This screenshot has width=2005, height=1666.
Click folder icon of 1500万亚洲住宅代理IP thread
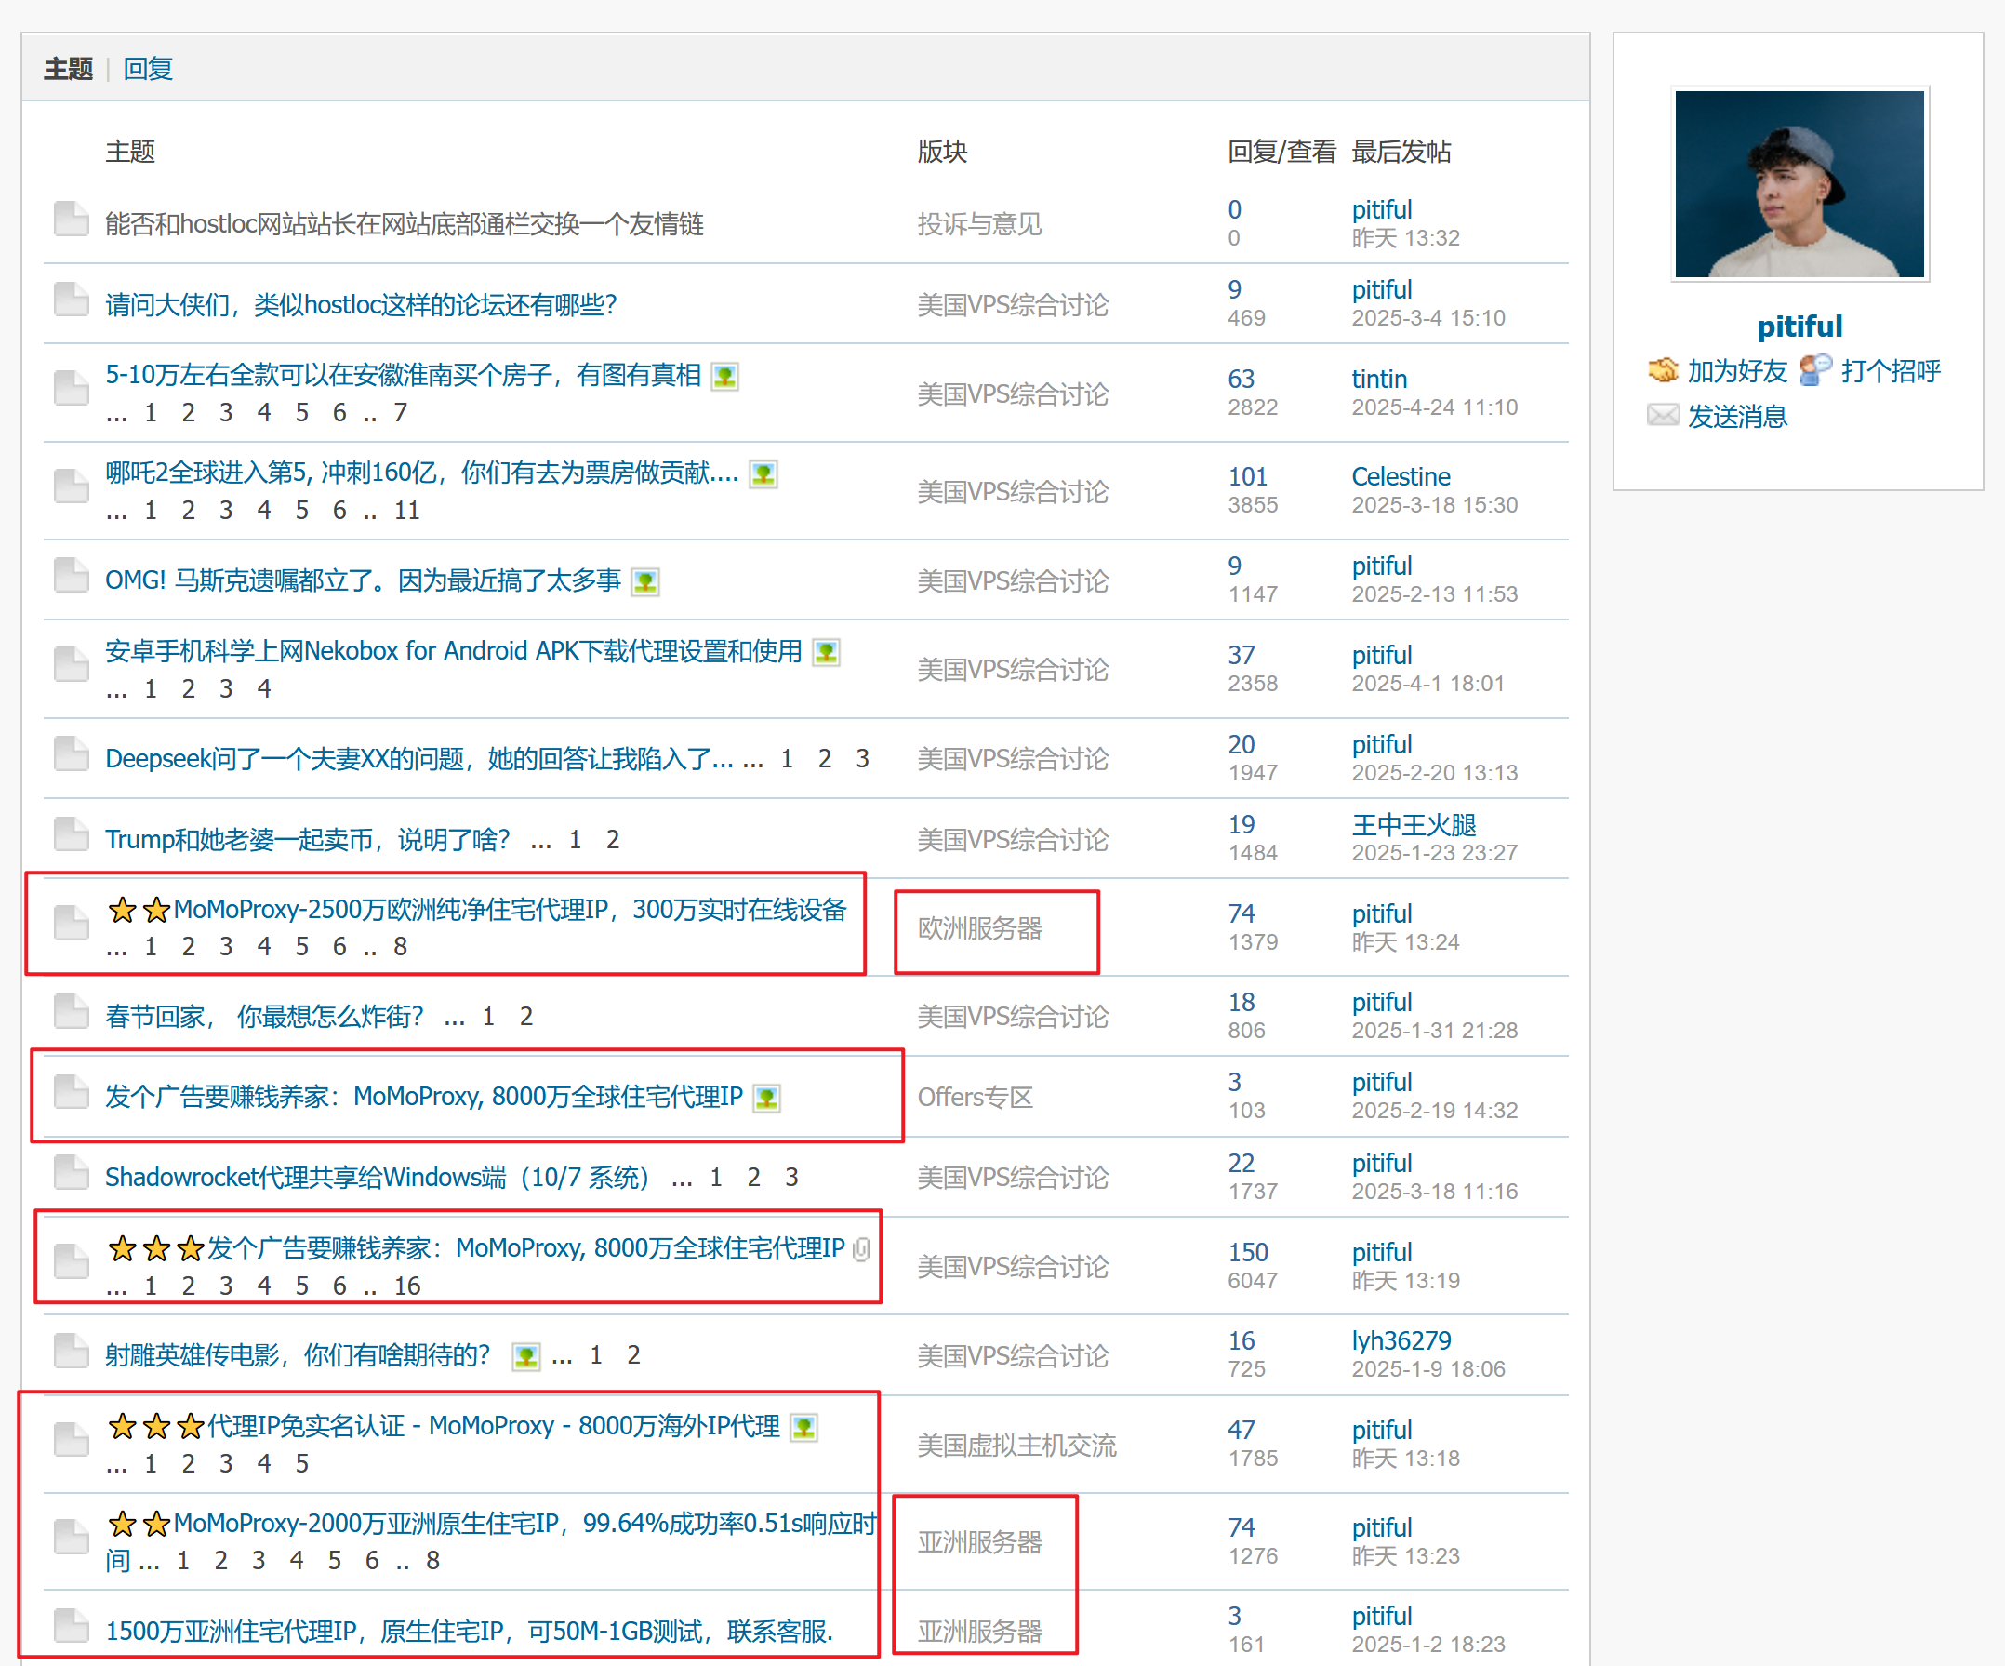pyautogui.click(x=72, y=1626)
